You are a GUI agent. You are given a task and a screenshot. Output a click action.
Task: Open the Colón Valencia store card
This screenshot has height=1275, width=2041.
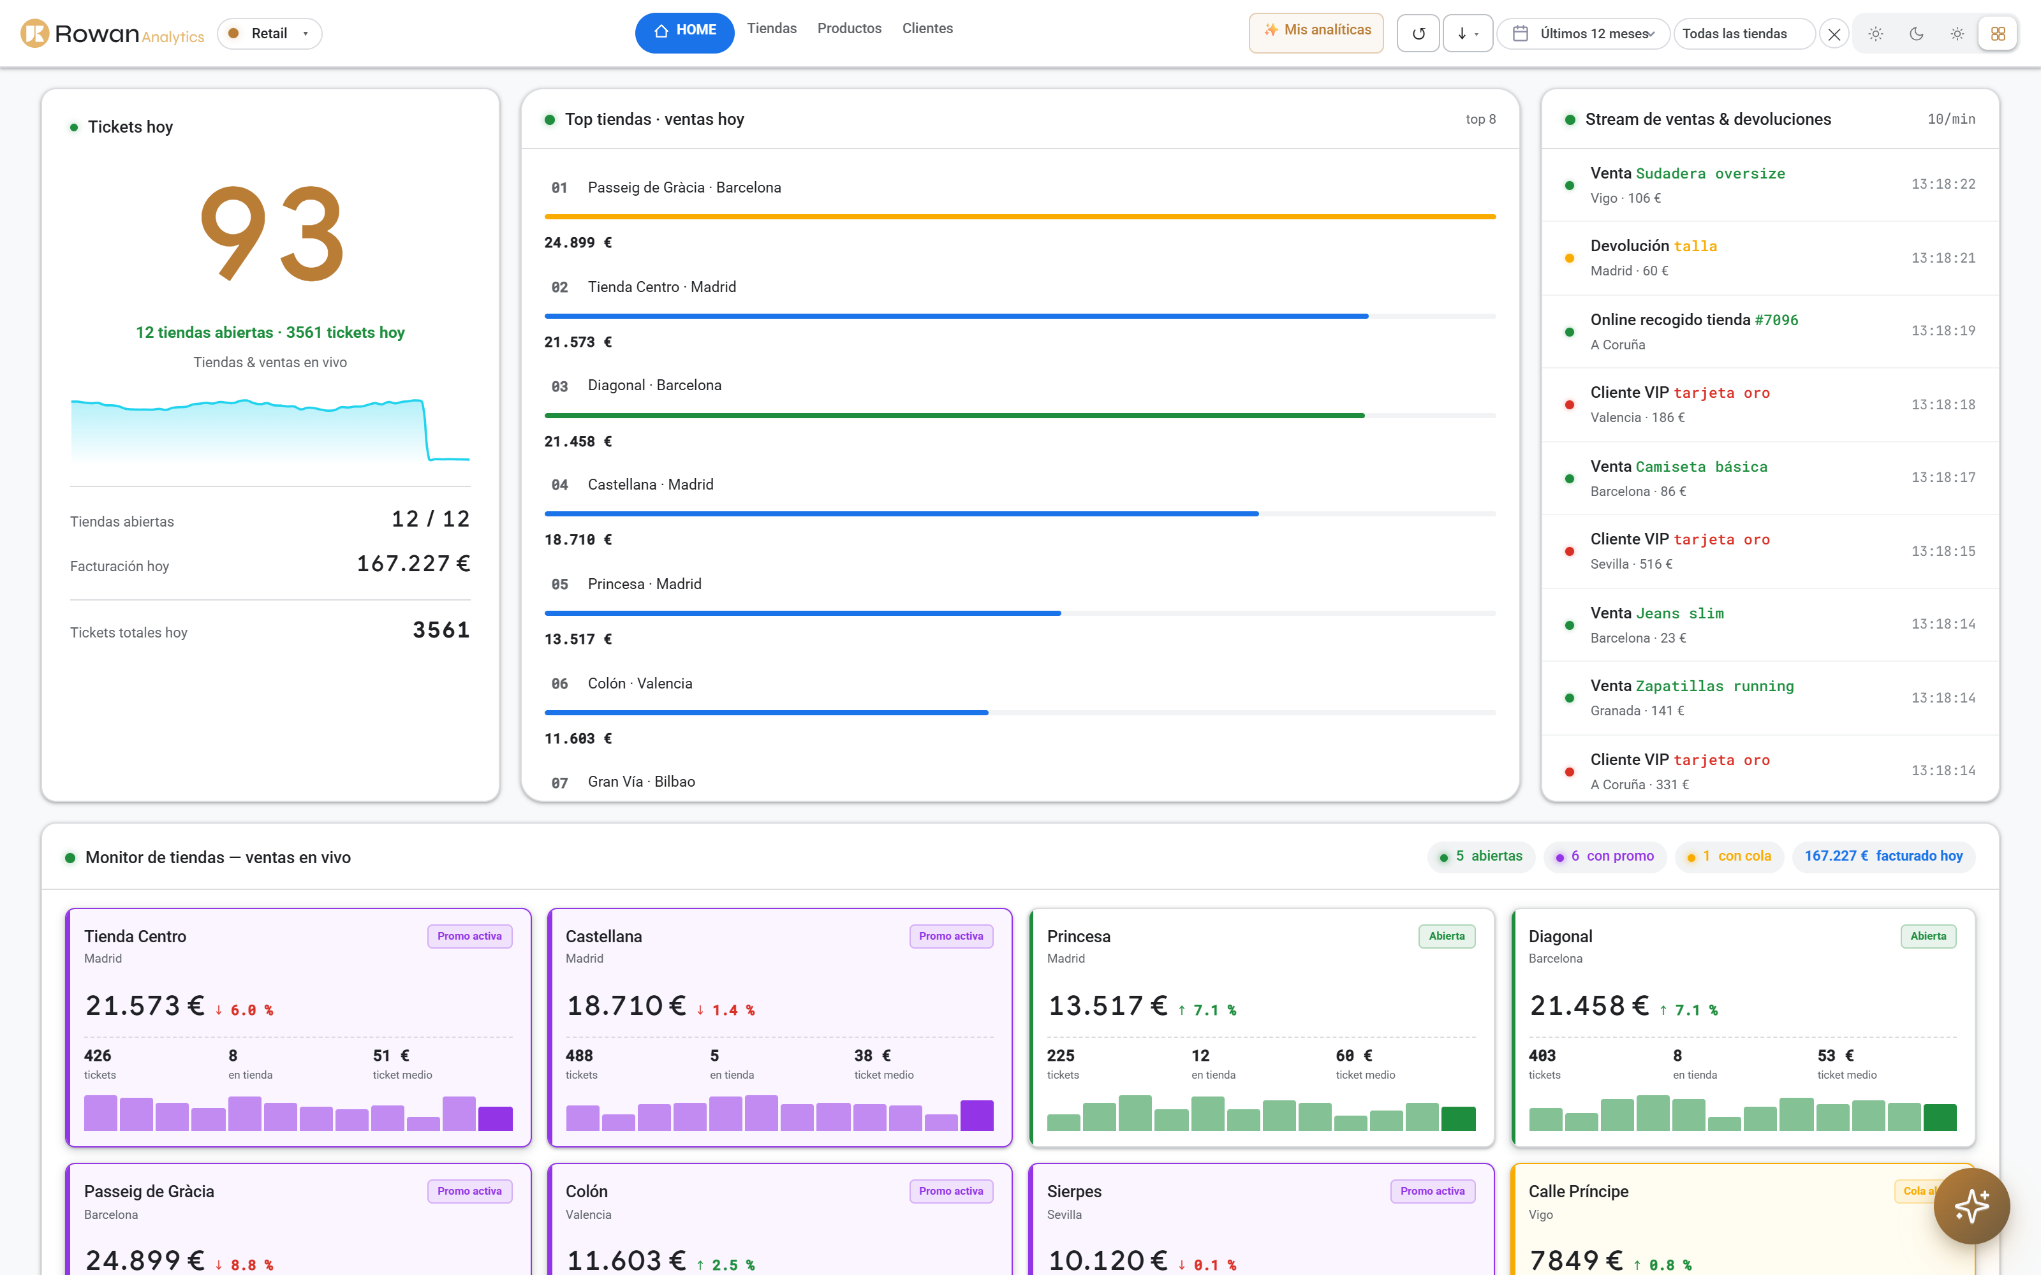point(780,1220)
